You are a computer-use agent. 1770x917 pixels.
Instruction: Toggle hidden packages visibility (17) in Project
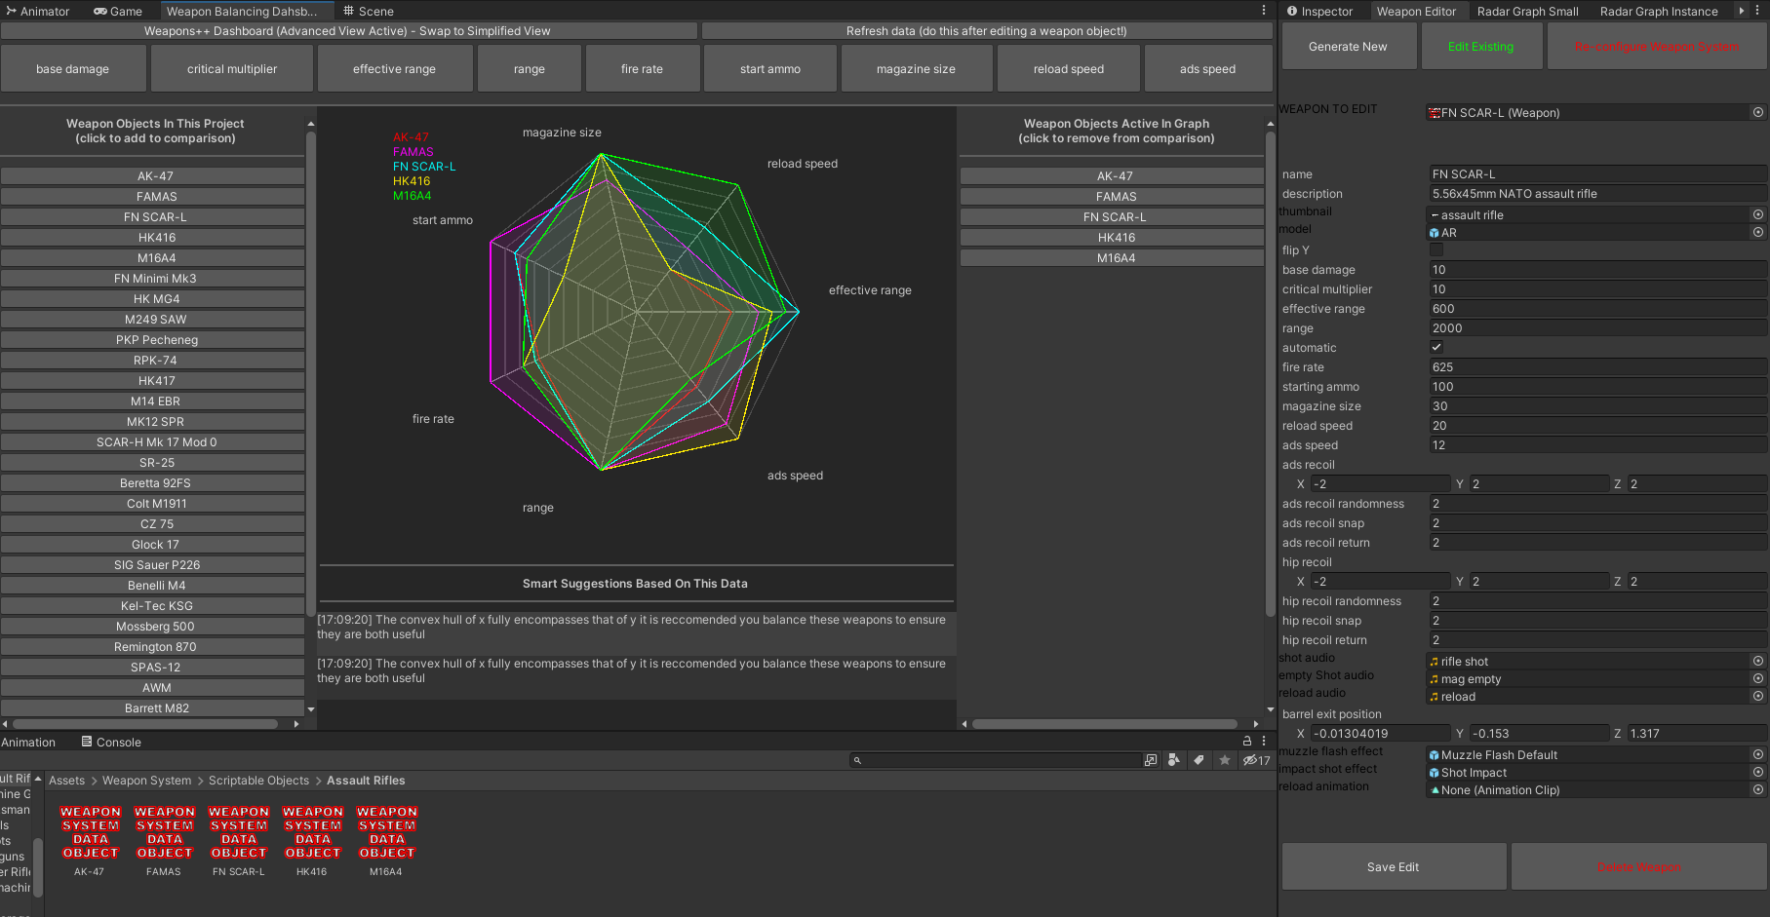pos(1256,760)
